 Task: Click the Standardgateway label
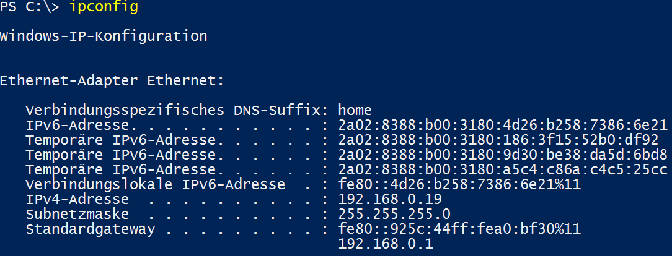pos(90,229)
